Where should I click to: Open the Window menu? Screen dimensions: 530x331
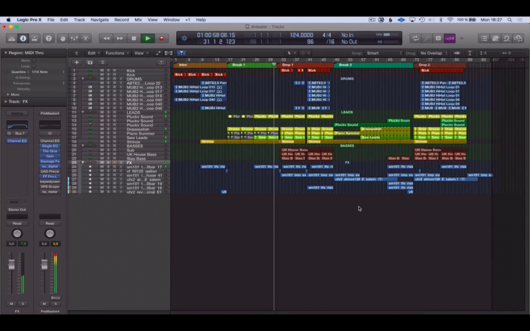pos(171,19)
